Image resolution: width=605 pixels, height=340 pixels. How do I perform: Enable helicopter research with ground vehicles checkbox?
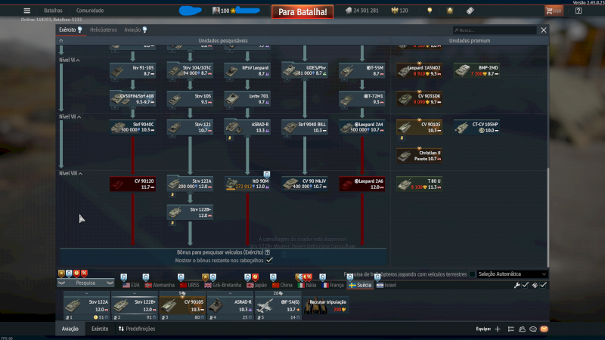click(x=473, y=274)
